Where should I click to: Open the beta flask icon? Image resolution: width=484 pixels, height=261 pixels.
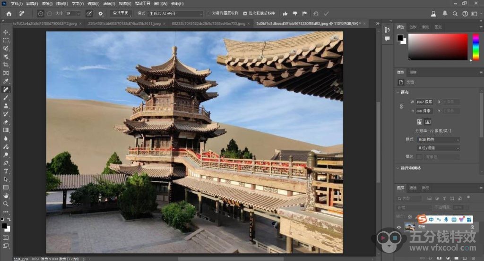click(433, 14)
